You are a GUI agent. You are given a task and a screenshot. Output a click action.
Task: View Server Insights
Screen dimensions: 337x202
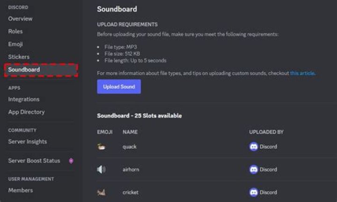tap(28, 142)
